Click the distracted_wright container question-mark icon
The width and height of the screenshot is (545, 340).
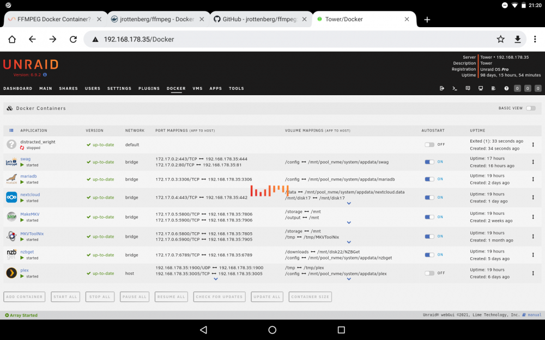(11, 144)
